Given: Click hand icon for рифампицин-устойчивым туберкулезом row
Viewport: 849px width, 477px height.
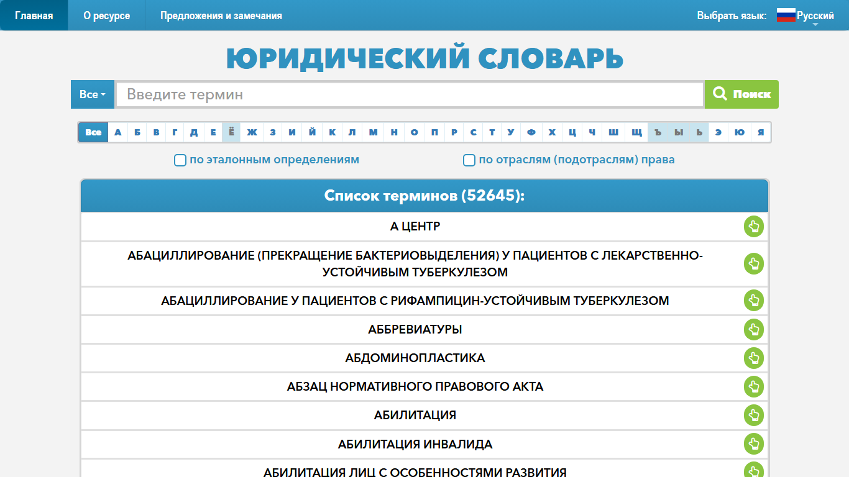Looking at the screenshot, I should pos(754,301).
